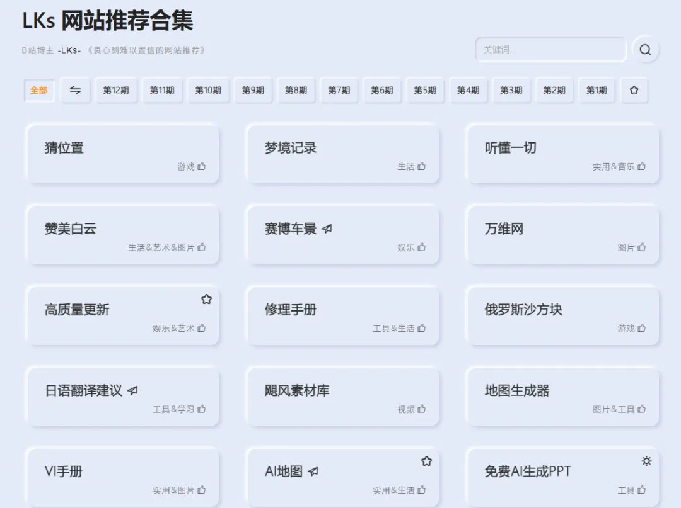Switch to the 第2期 tab
681x508 pixels.
pyautogui.click(x=554, y=90)
